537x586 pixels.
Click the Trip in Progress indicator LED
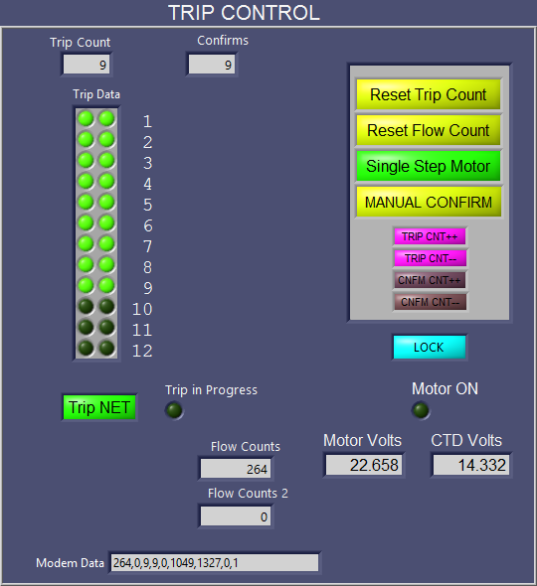click(174, 410)
